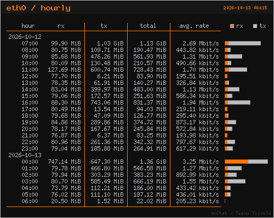
Task: Click the rate 2.69 Mbit/s
Action: (x=201, y=43)
